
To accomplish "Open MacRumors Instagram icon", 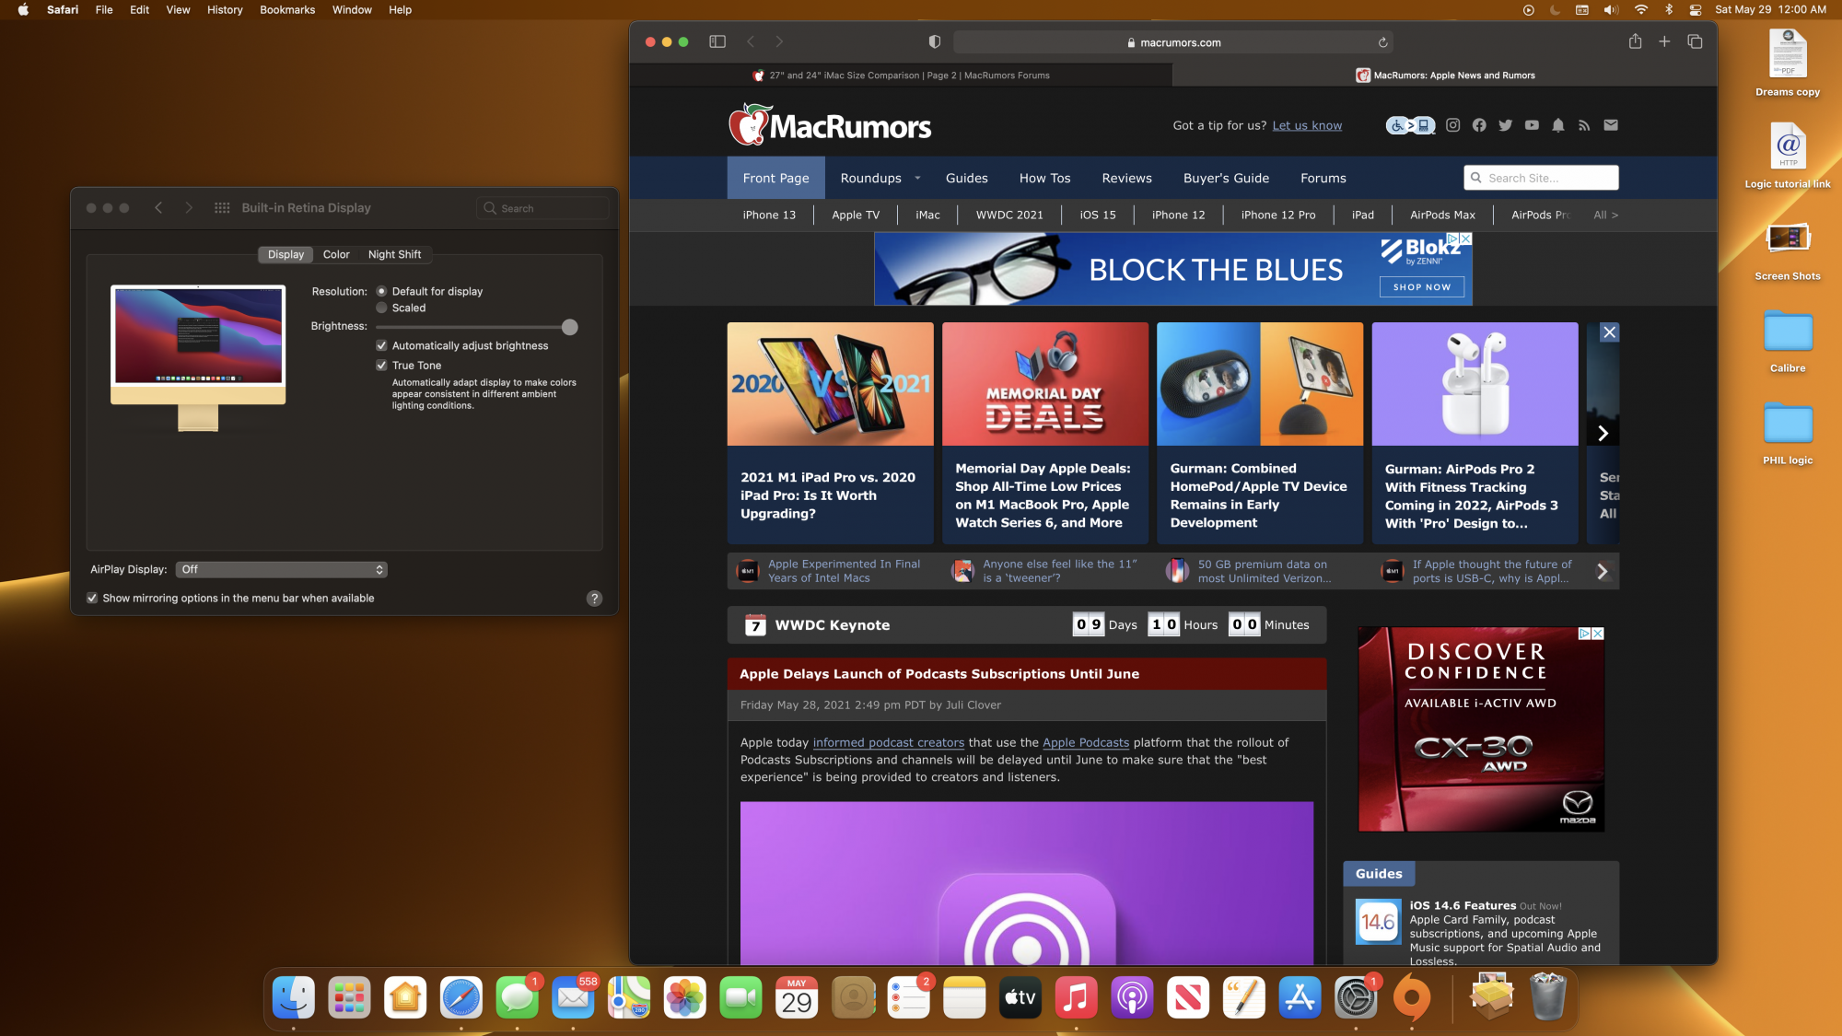I will coord(1453,125).
